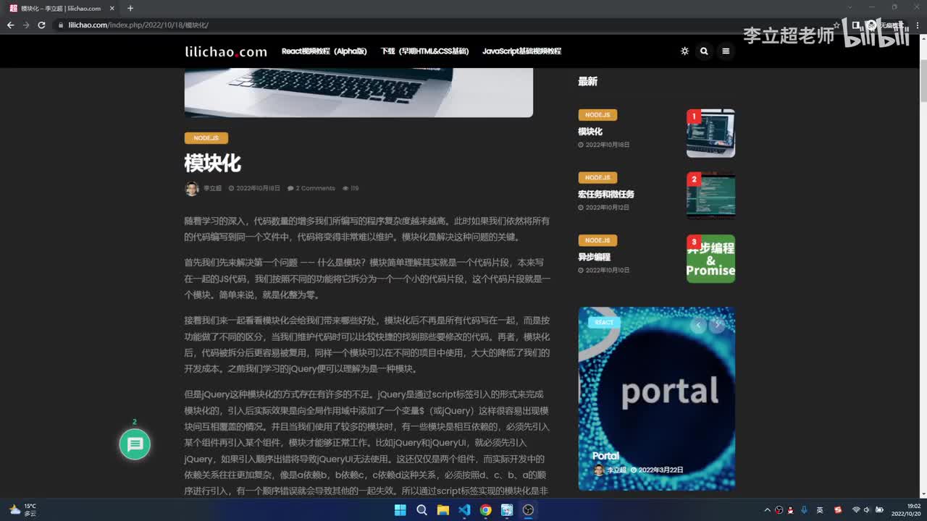Click the green floating chat button

pos(135,444)
